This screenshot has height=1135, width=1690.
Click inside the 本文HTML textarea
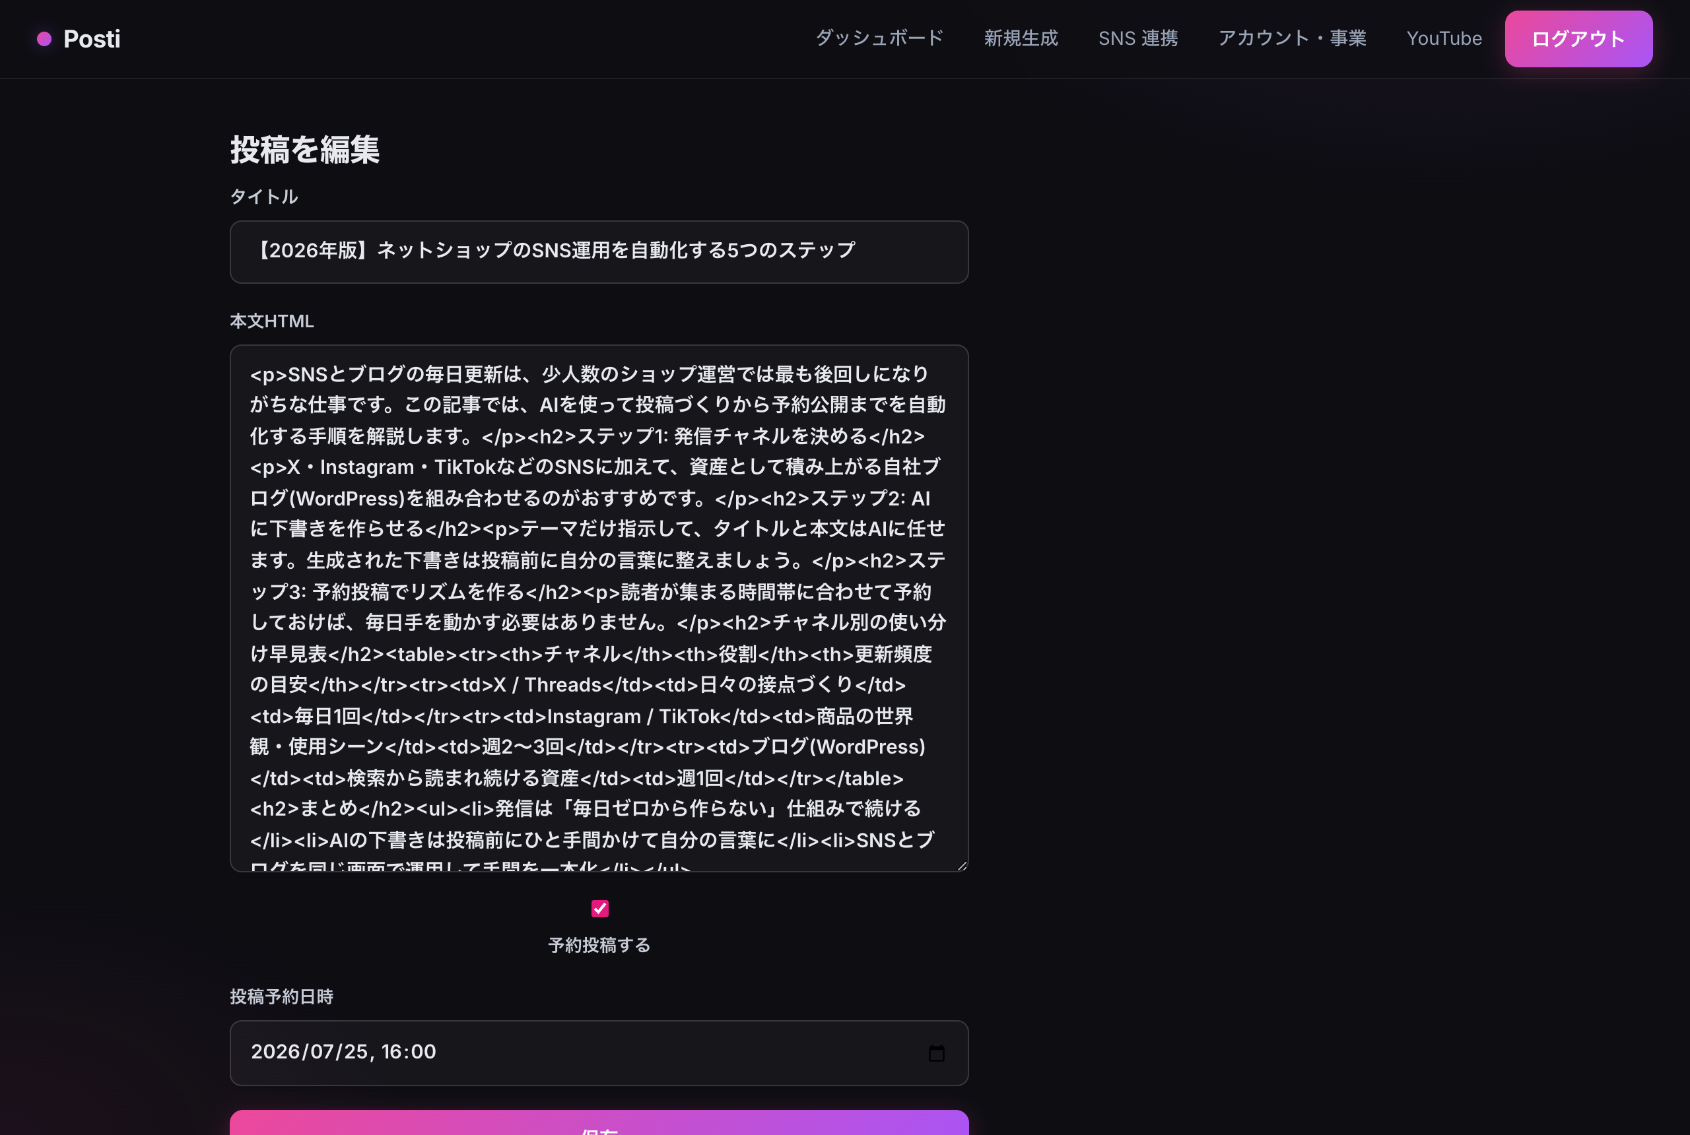point(599,608)
